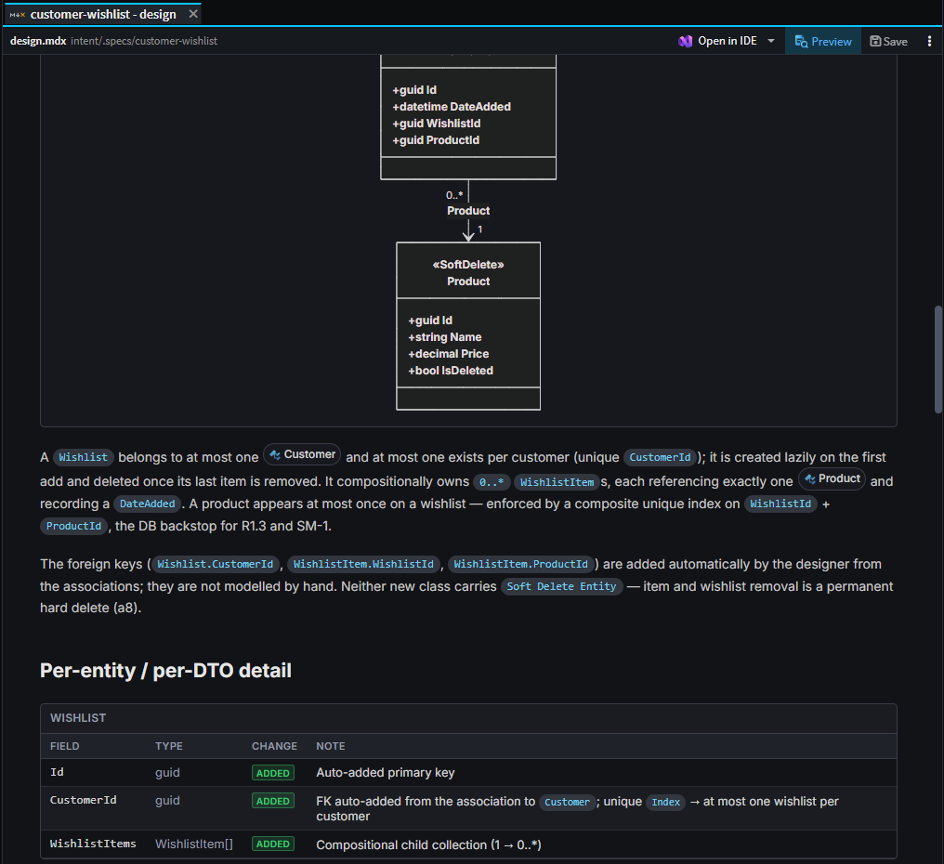Screen dimensions: 944x864
Task: Click the «SoftDelete» Product class box title
Action: tap(468, 273)
